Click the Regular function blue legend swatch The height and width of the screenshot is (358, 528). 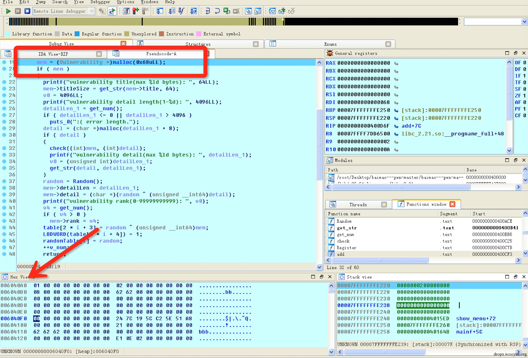(77, 34)
